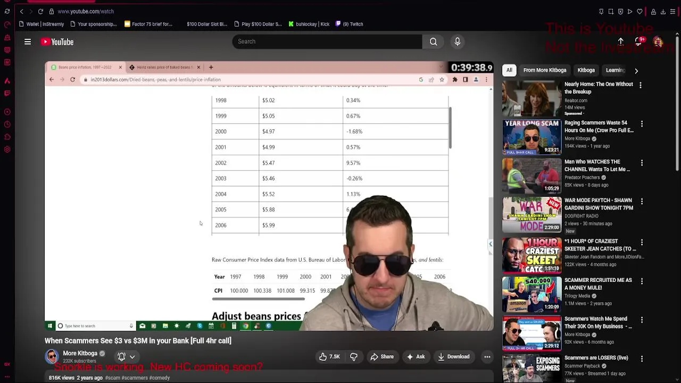Open browser downloads icon in toolbar
The height and width of the screenshot is (383, 681).
point(663,11)
